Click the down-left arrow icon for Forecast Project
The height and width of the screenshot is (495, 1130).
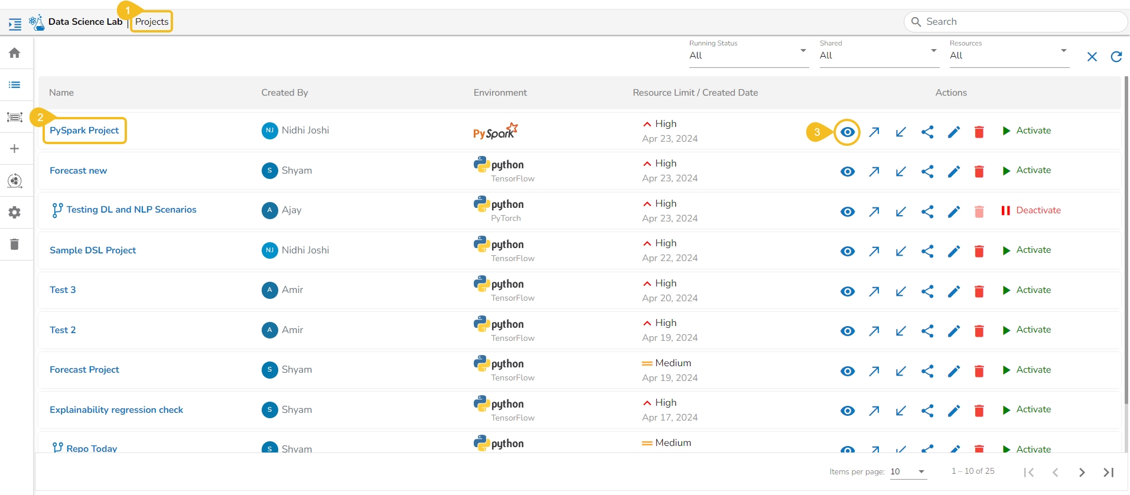click(x=900, y=371)
